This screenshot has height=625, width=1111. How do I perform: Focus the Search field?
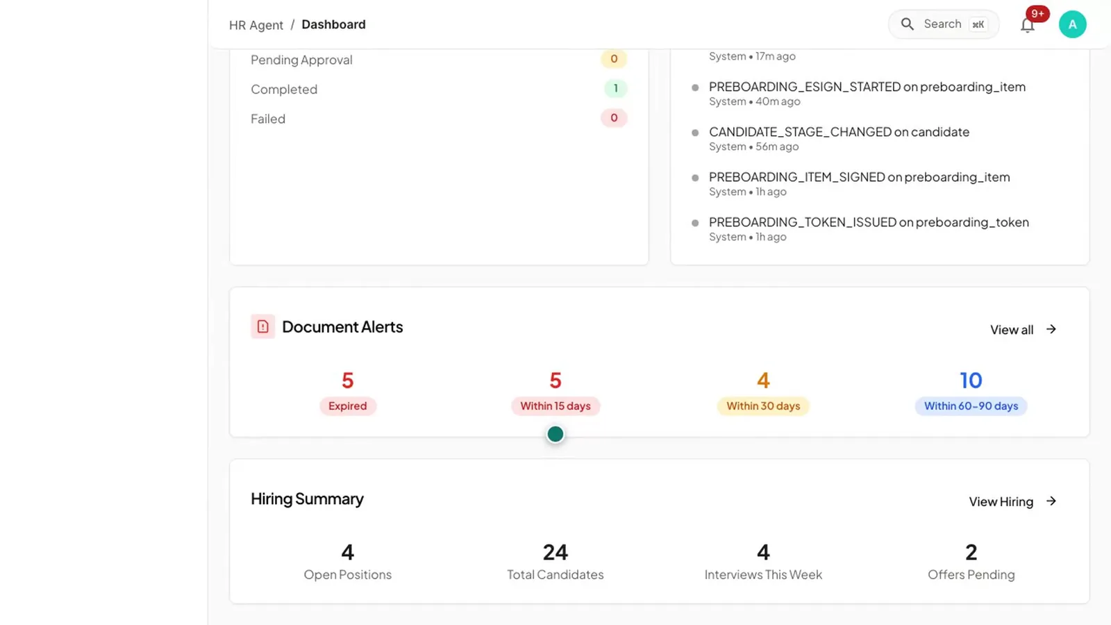943,24
